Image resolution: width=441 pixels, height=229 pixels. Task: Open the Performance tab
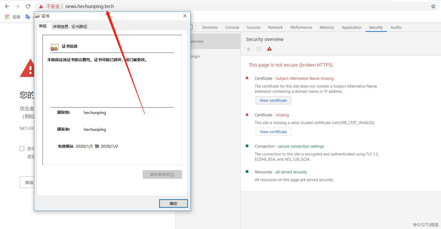click(301, 27)
